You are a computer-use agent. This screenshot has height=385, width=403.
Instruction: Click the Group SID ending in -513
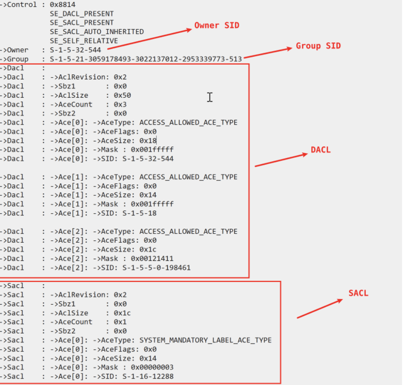click(x=146, y=59)
